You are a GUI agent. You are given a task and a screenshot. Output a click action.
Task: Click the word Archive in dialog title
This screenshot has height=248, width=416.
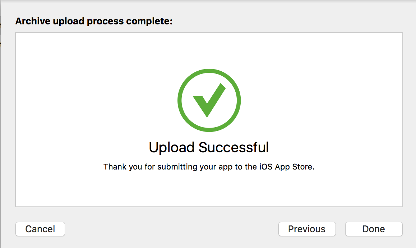tap(33, 21)
